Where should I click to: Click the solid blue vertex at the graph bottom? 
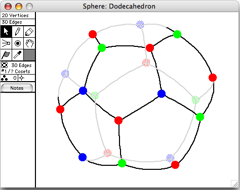(x=83, y=157)
